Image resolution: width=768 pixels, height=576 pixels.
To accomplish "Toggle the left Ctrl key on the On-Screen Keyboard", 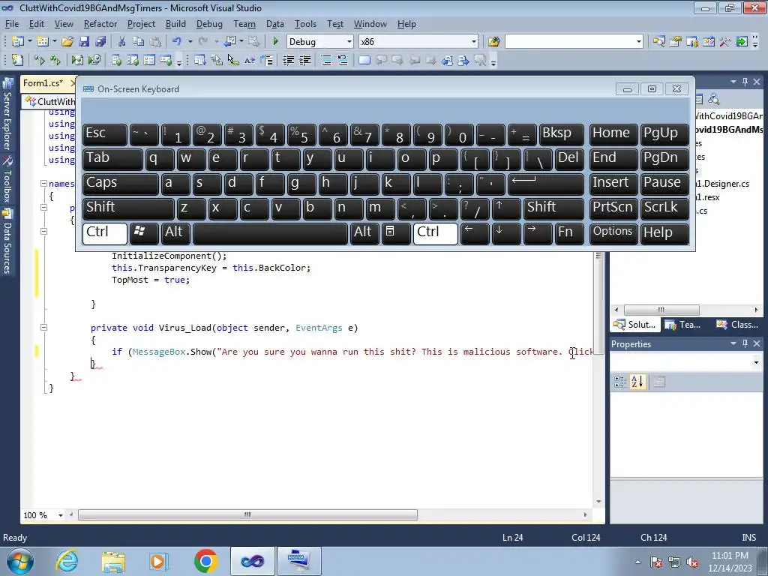I will [105, 234].
